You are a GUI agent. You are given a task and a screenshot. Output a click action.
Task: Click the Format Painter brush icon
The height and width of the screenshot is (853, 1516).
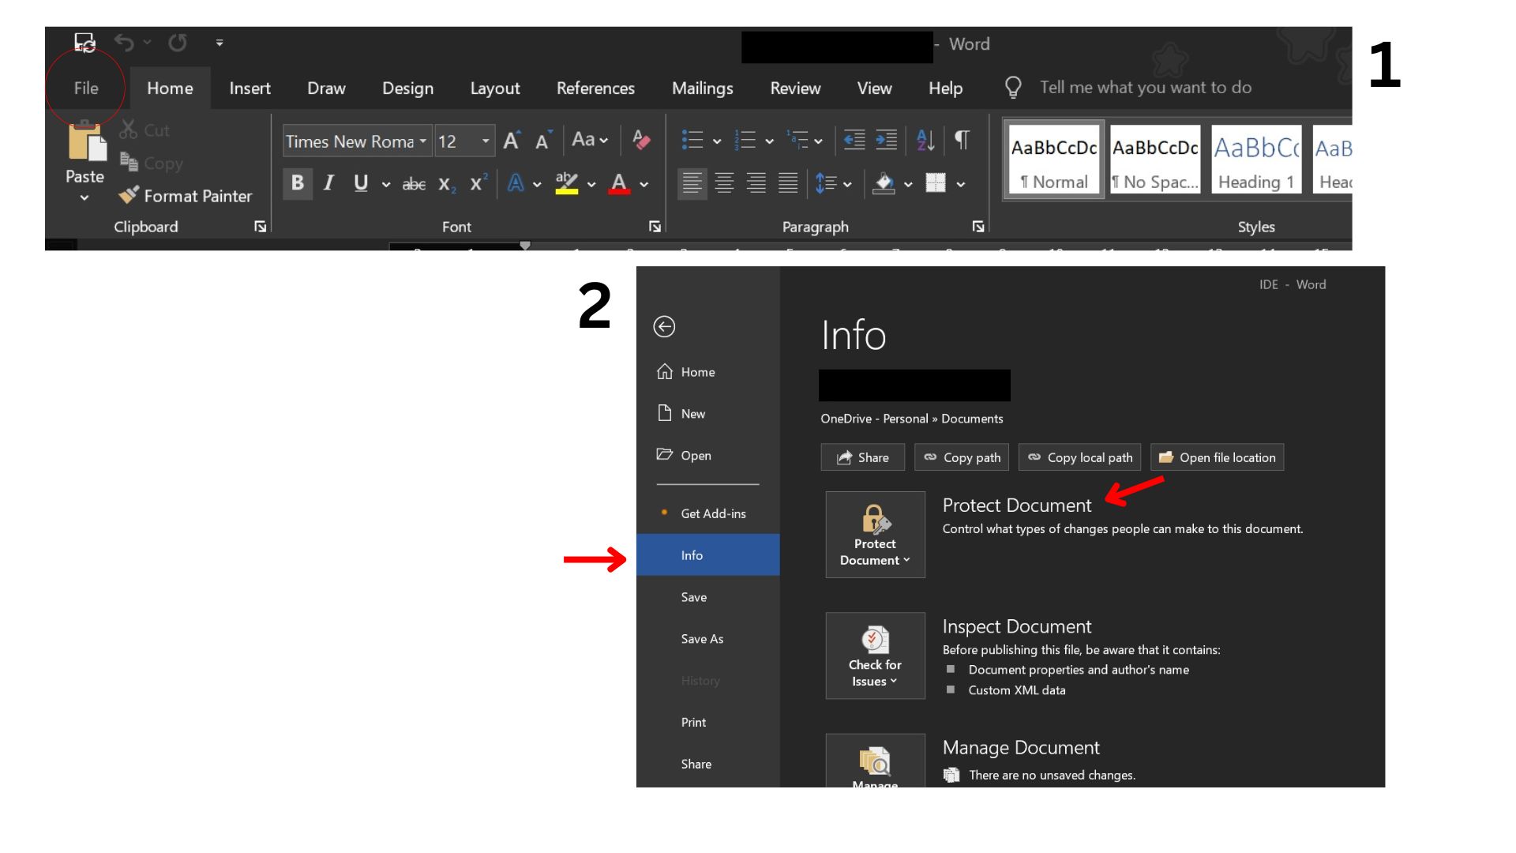click(129, 194)
